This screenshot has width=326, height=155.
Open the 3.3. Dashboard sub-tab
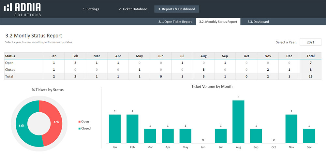point(258,22)
